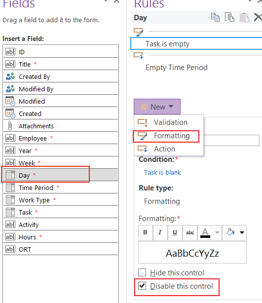Toggle Bold formatting button
This screenshot has height=303, width=262.
pos(146,232)
